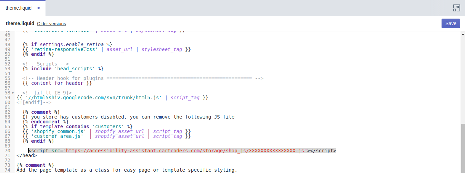The image size is (465, 173).
Task: Click line number 70 in the gutter
Action: (x=8, y=151)
